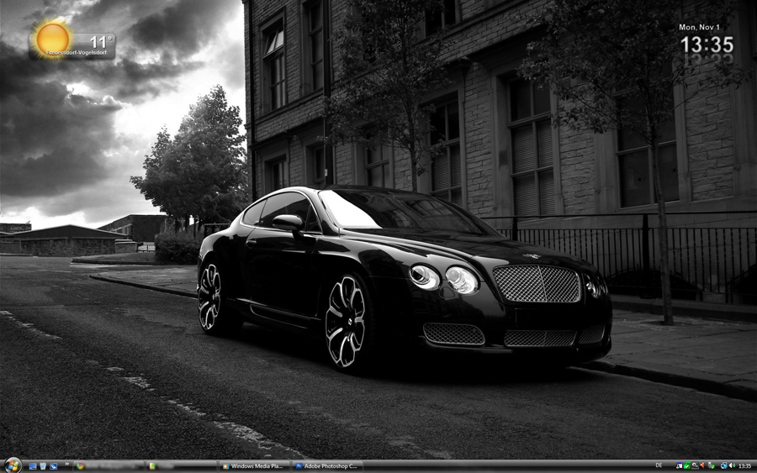Click Fredersdorf-Vogelsdorf weather location label
Viewport: 757px width, 473px height.
[x=77, y=53]
